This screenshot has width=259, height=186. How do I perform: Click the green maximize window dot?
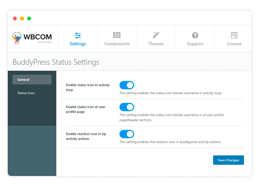click(x=29, y=18)
